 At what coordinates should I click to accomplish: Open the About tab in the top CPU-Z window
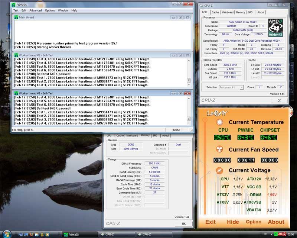pos(261,12)
